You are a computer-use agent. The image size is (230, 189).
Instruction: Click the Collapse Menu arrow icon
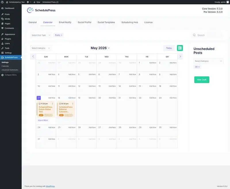point(2,75)
